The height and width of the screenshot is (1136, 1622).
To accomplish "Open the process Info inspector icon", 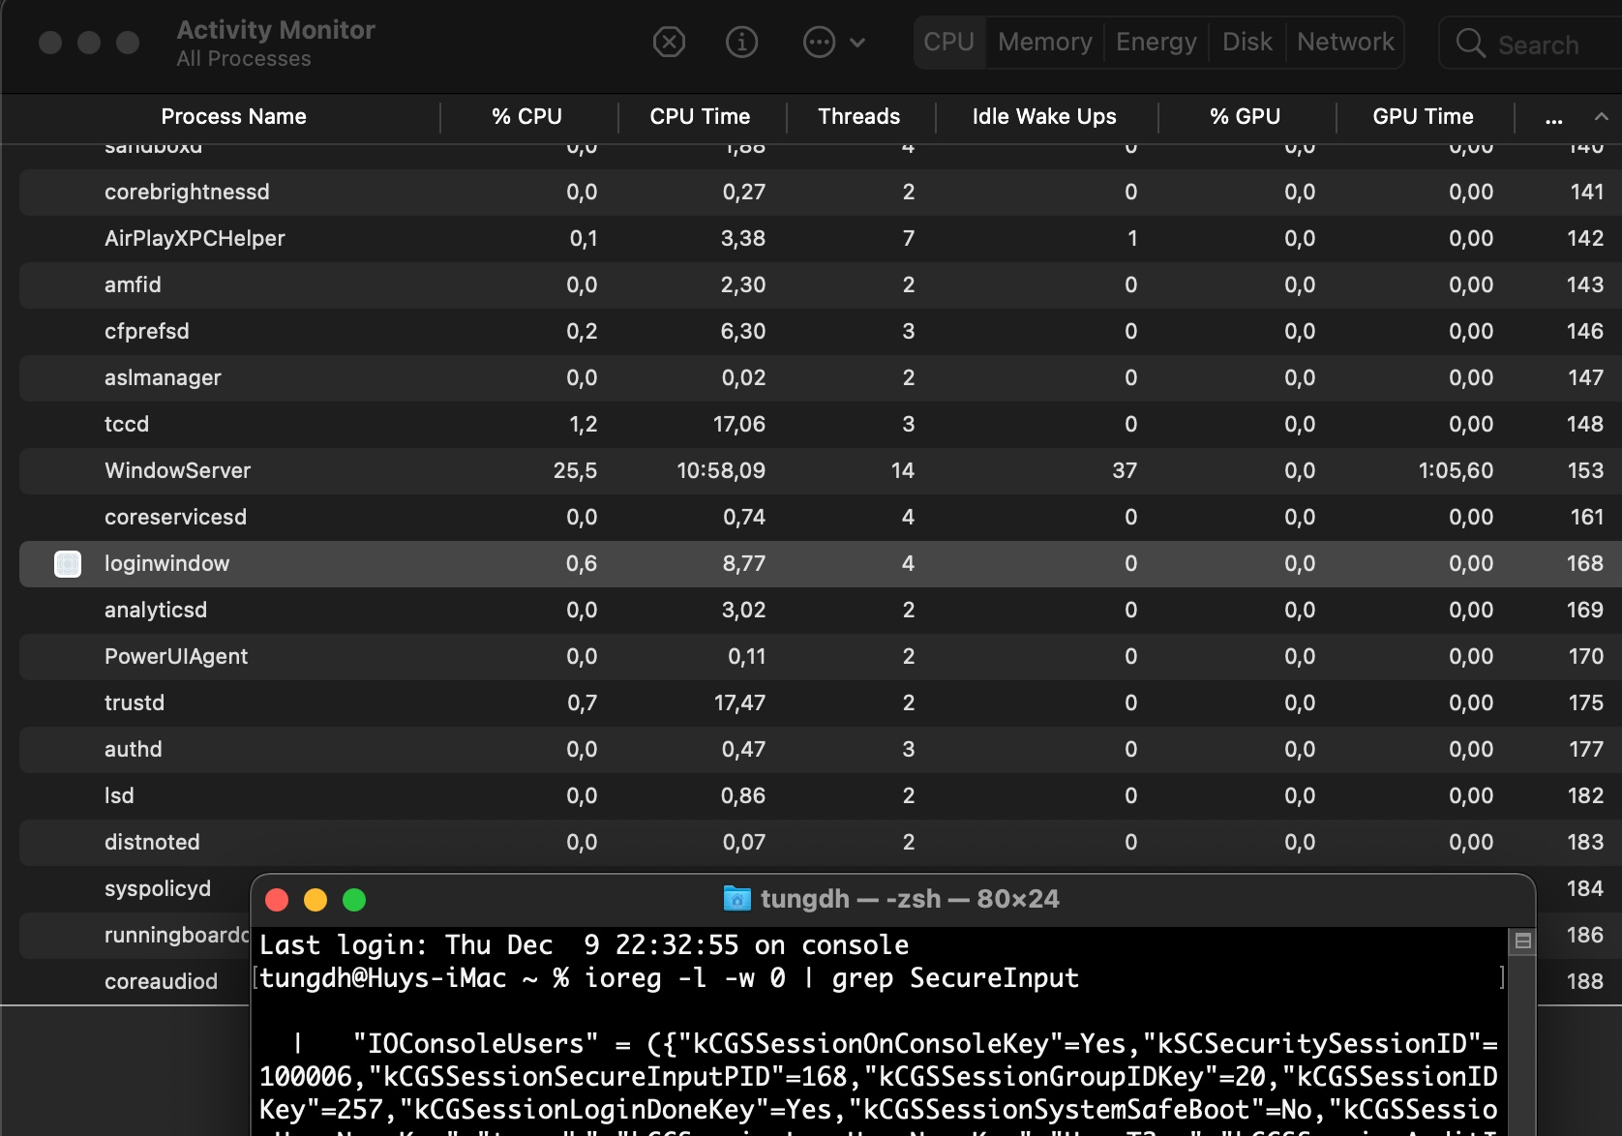I will pyautogui.click(x=741, y=42).
